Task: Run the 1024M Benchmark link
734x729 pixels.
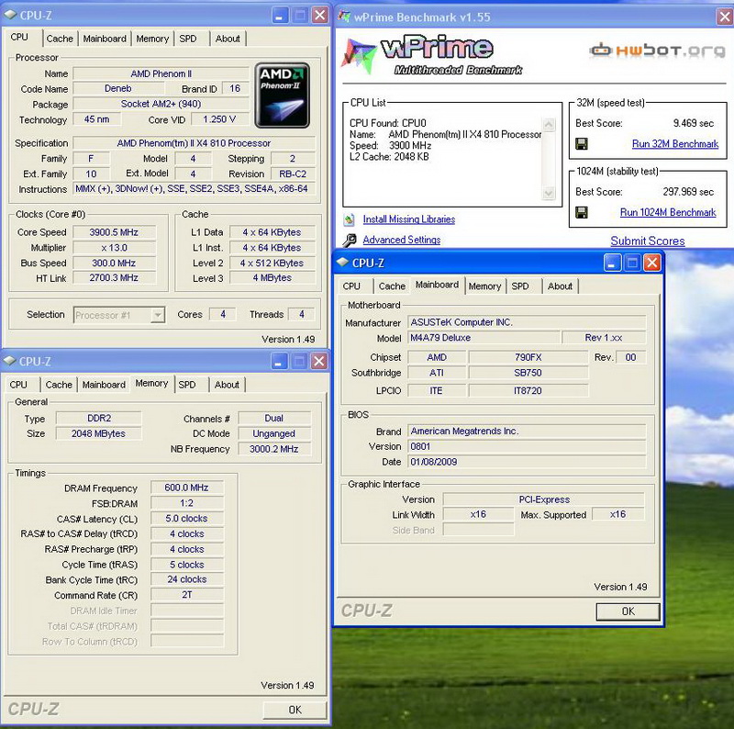Action: coord(668,212)
